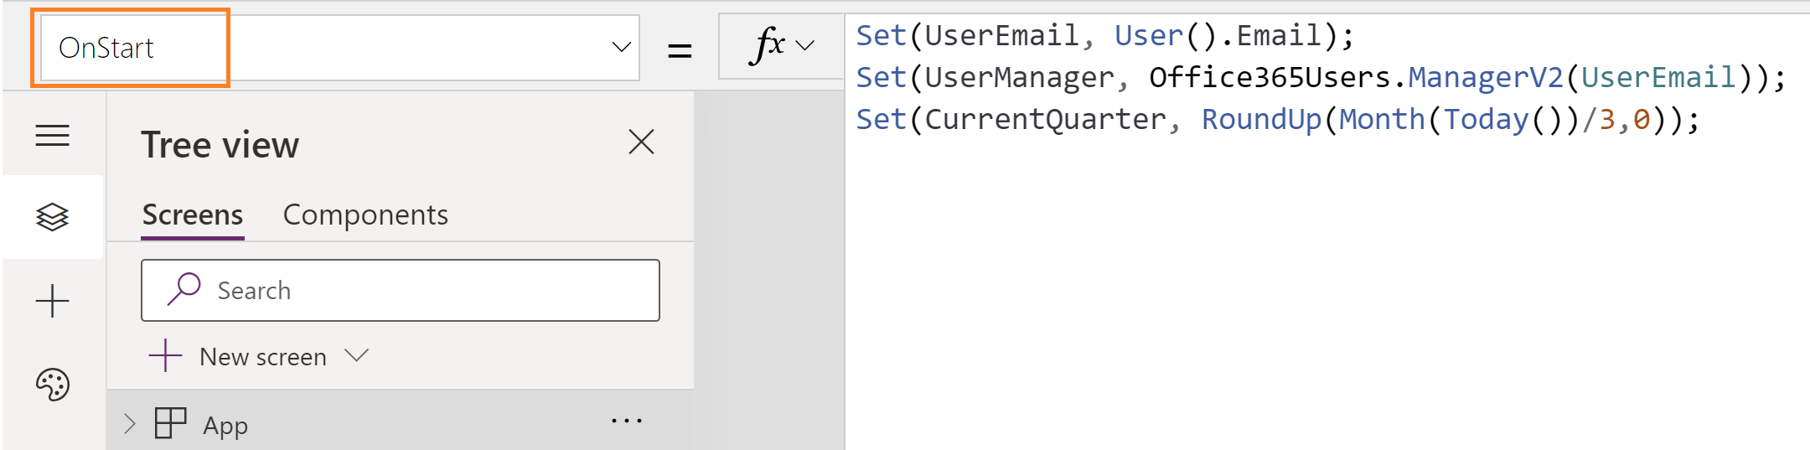This screenshot has width=1810, height=450.
Task: Click the search magnifier icon
Action: [x=184, y=290]
